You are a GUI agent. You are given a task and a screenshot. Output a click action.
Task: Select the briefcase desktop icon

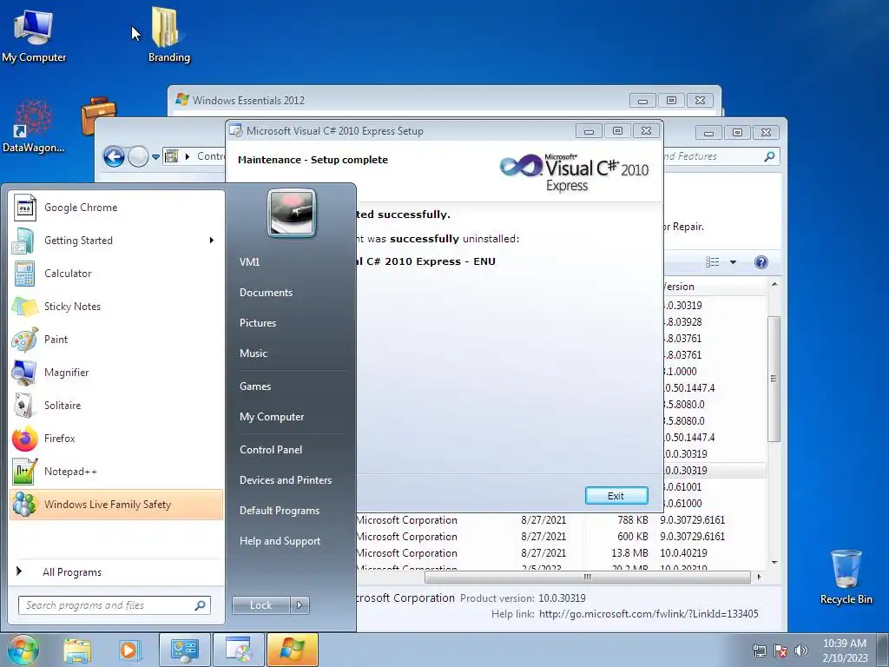97,116
